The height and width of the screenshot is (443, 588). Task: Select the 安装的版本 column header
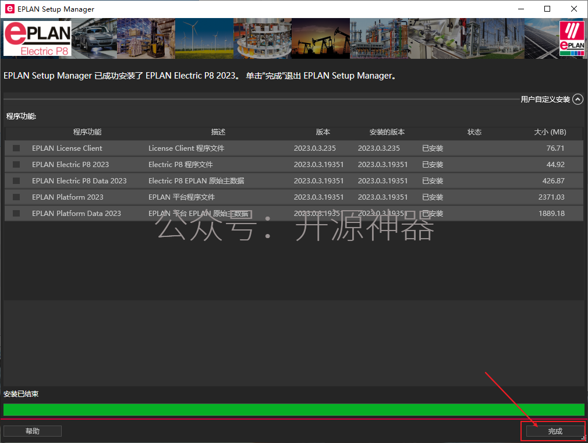click(x=387, y=132)
